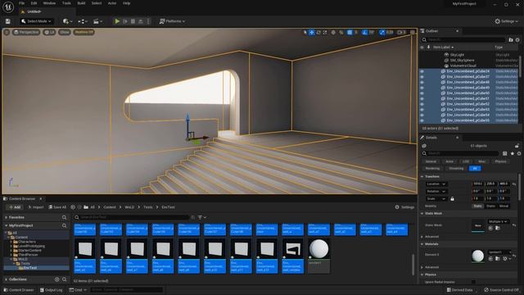Click the Import button in the Content Browser

(36, 207)
